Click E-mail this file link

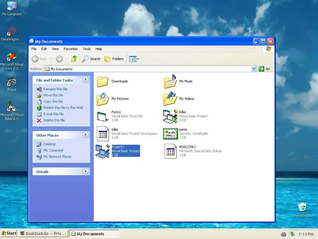(x=53, y=114)
